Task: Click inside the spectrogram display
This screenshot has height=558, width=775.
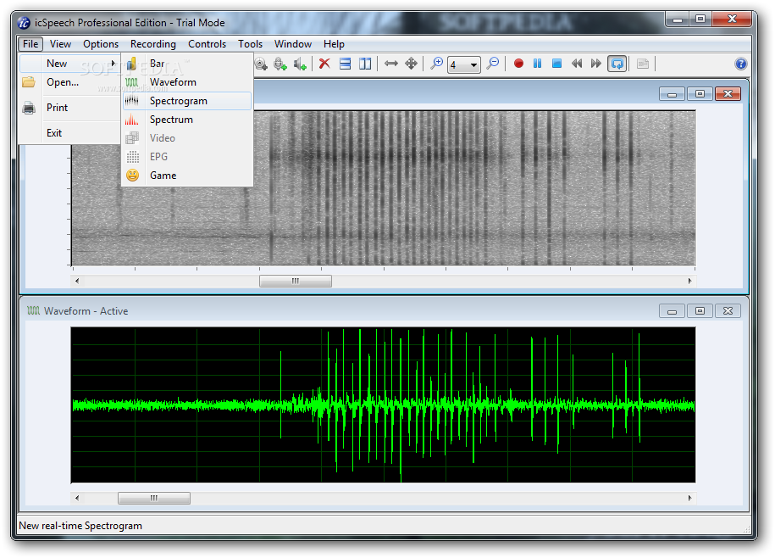Action: [383, 188]
